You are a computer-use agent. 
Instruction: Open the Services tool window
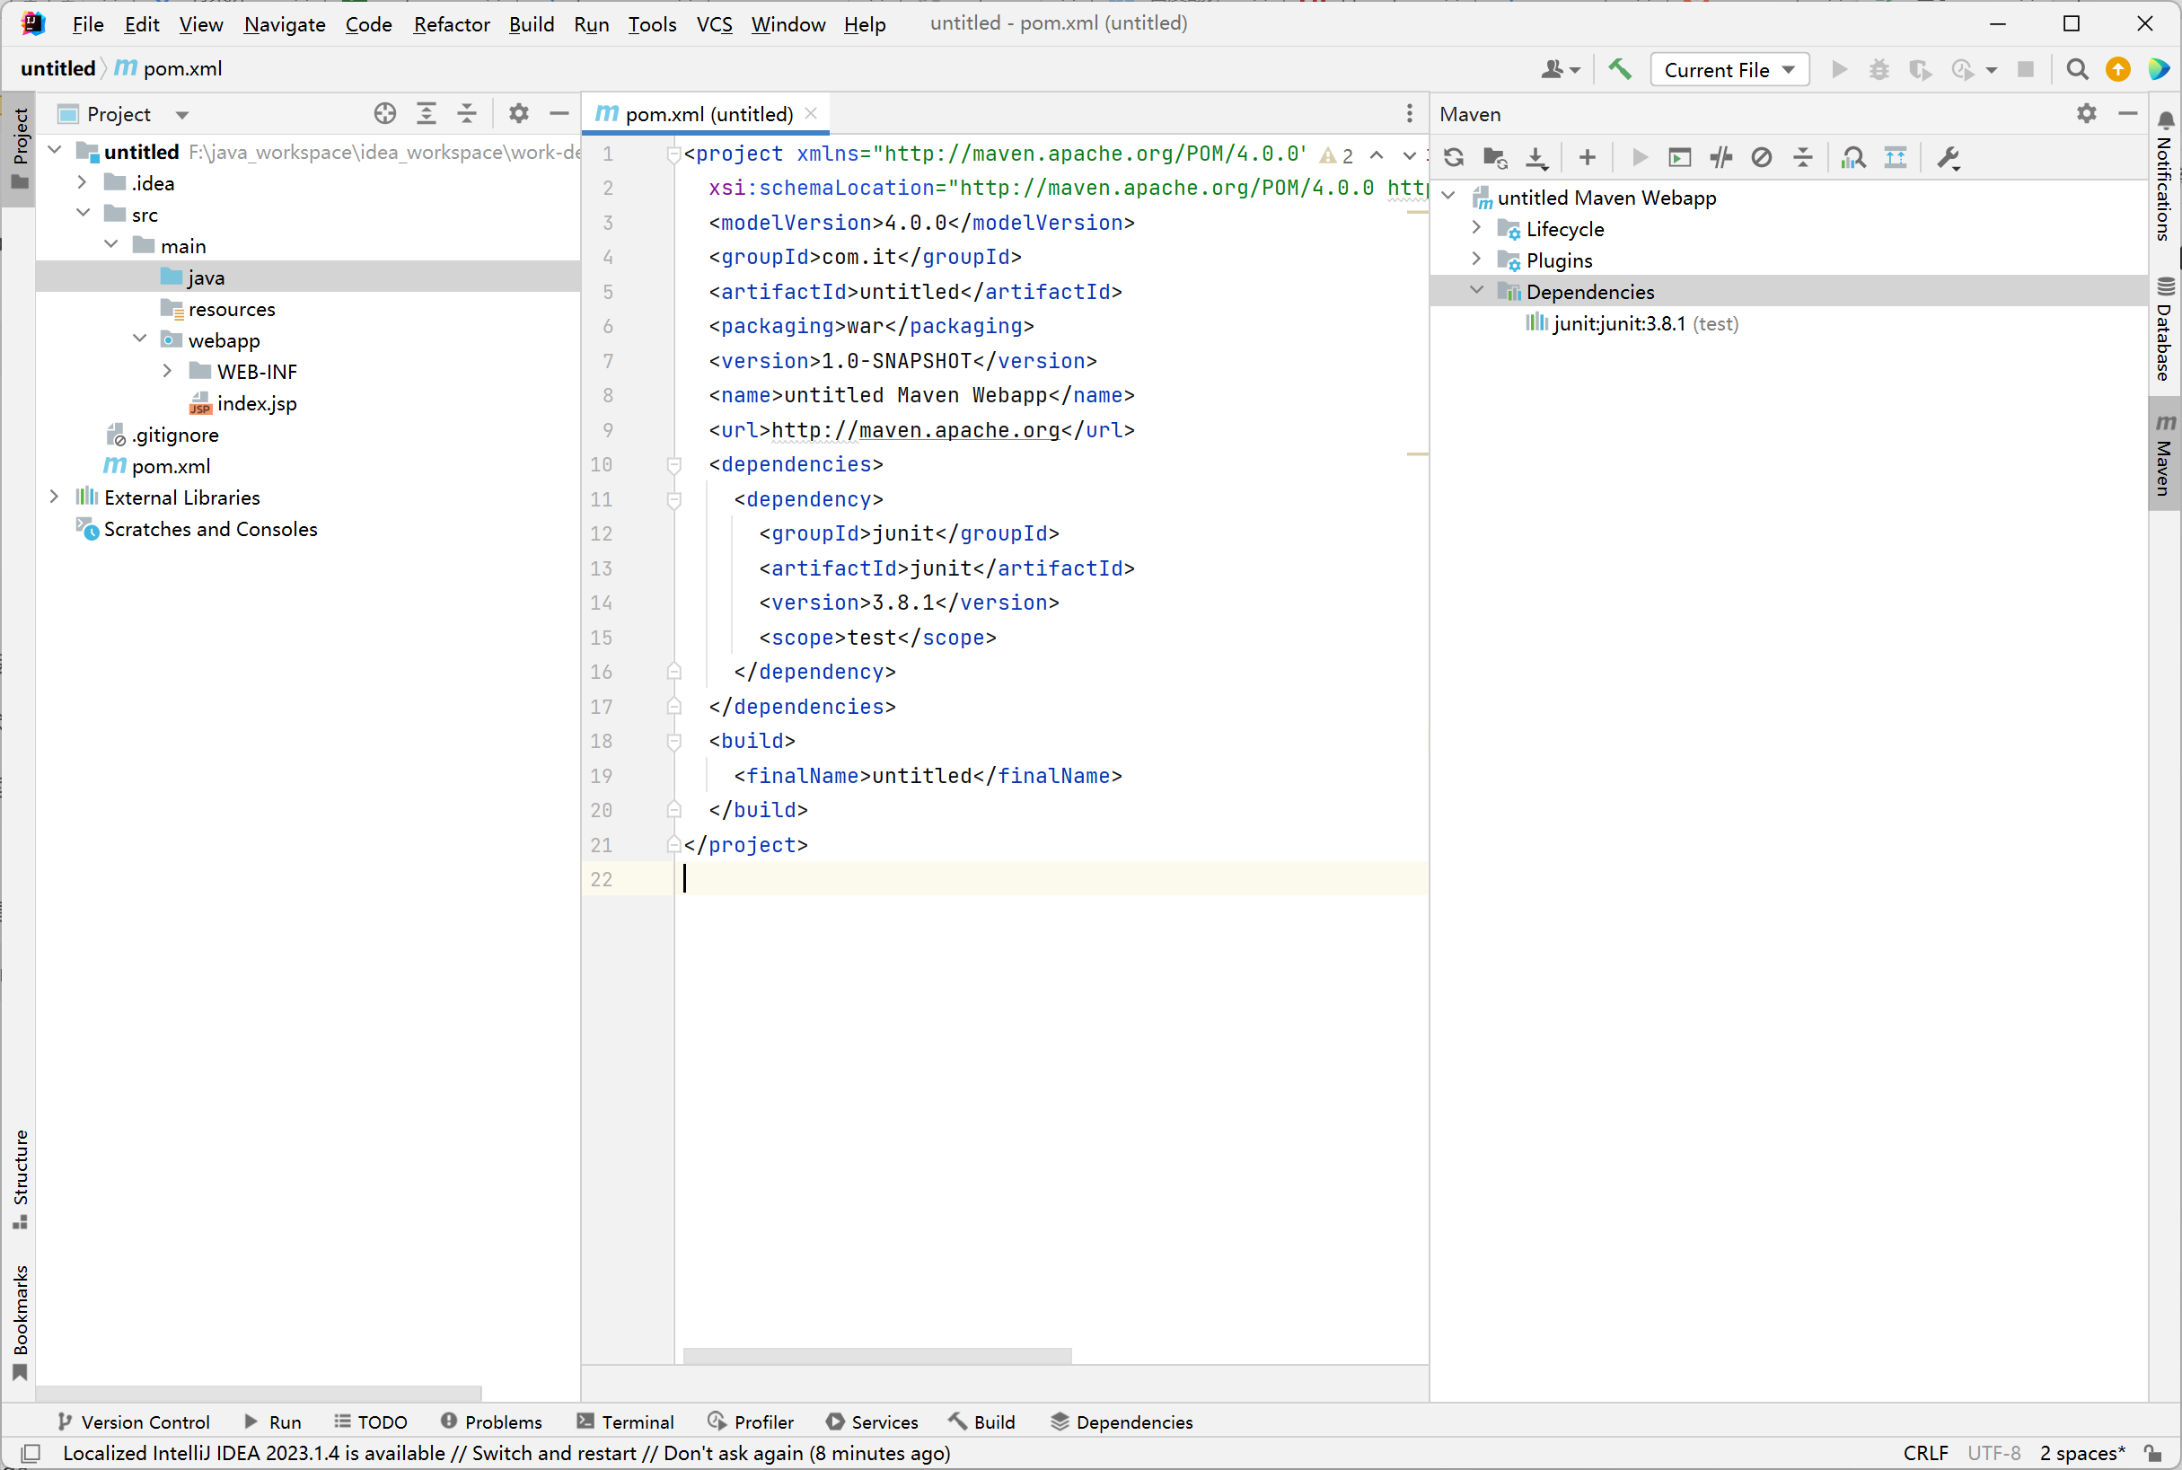[872, 1422]
